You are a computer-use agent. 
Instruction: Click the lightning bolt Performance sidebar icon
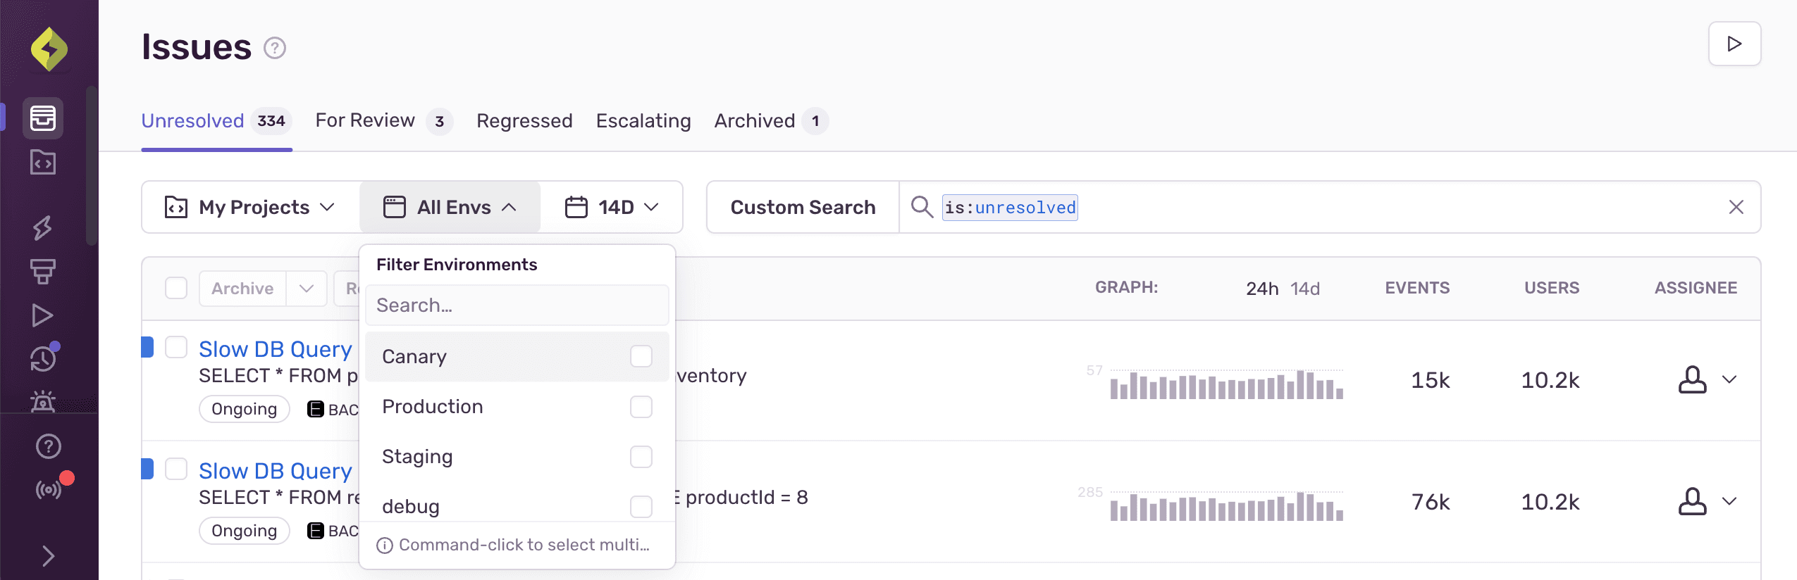pyautogui.click(x=43, y=227)
